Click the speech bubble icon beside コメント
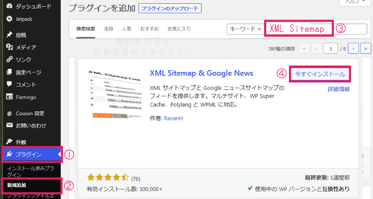The height and width of the screenshot is (199, 373). [x=9, y=84]
